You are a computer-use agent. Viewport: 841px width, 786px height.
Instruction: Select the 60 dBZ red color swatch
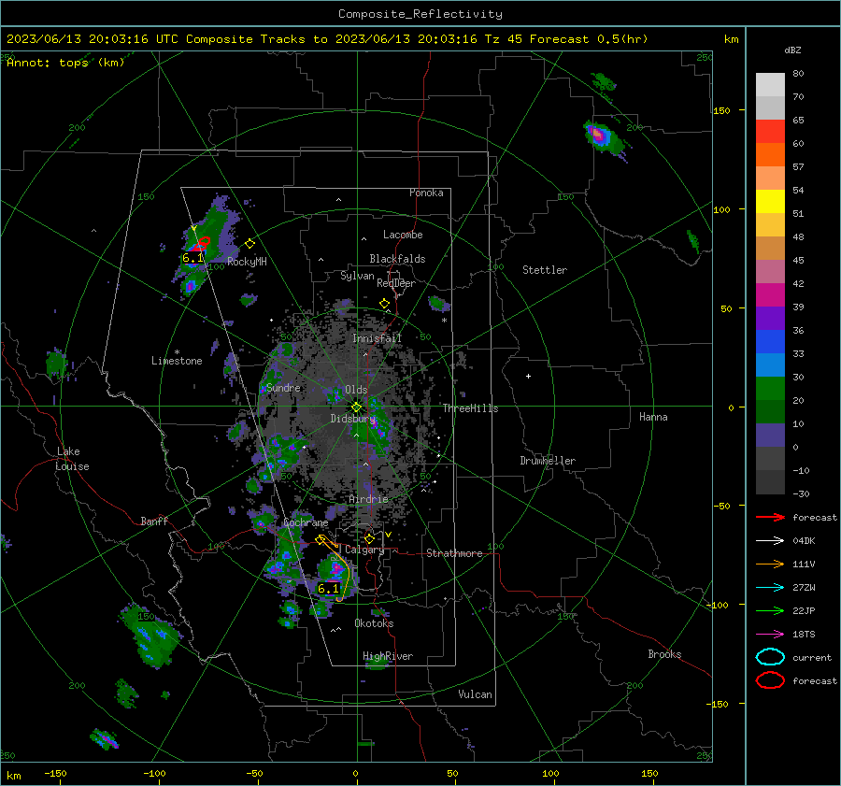(x=770, y=132)
